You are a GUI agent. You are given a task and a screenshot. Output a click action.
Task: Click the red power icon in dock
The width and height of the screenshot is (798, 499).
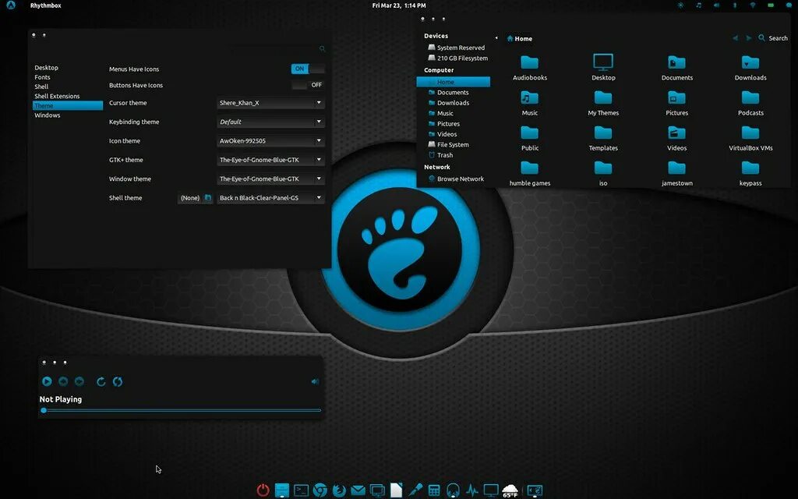(263, 490)
